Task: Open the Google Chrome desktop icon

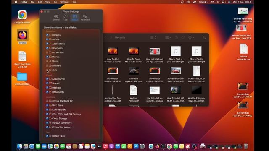Action: pos(22,17)
